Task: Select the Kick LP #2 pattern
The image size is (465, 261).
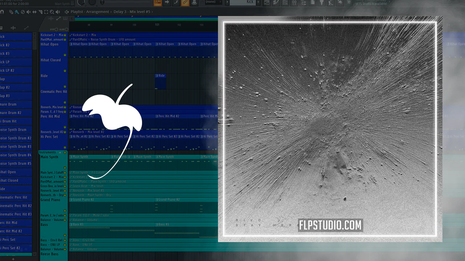Action: click(16, 70)
